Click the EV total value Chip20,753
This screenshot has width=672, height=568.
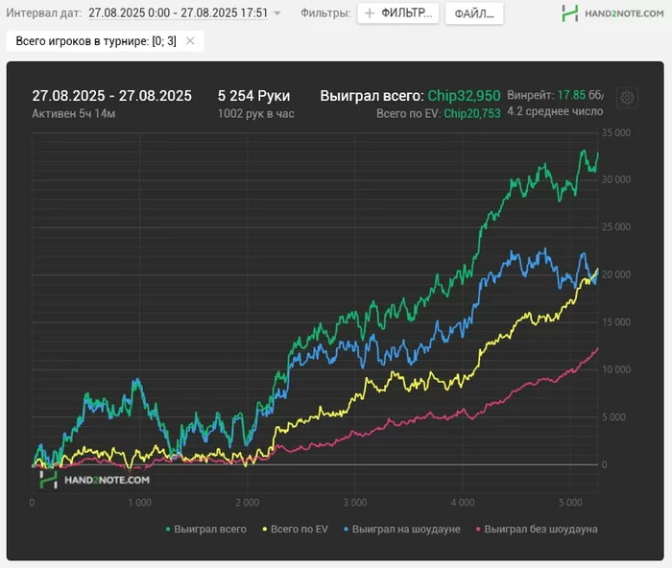[x=472, y=113]
